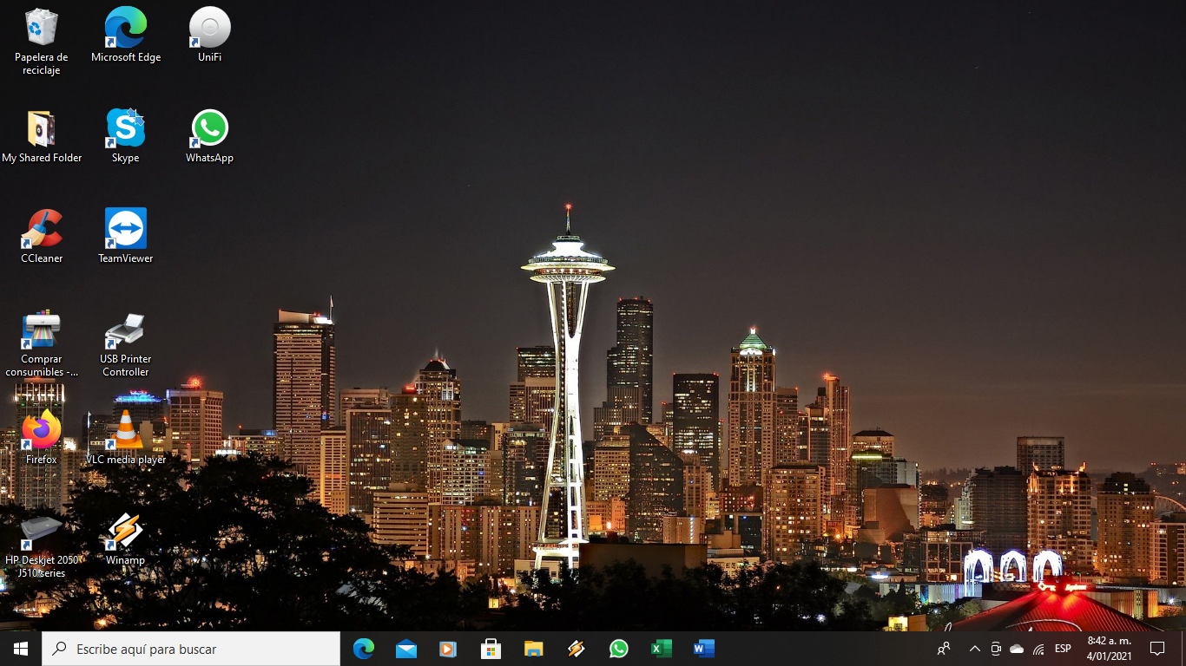Open Word from the taskbar
Viewport: 1186px width, 666px height.
pyautogui.click(x=703, y=648)
